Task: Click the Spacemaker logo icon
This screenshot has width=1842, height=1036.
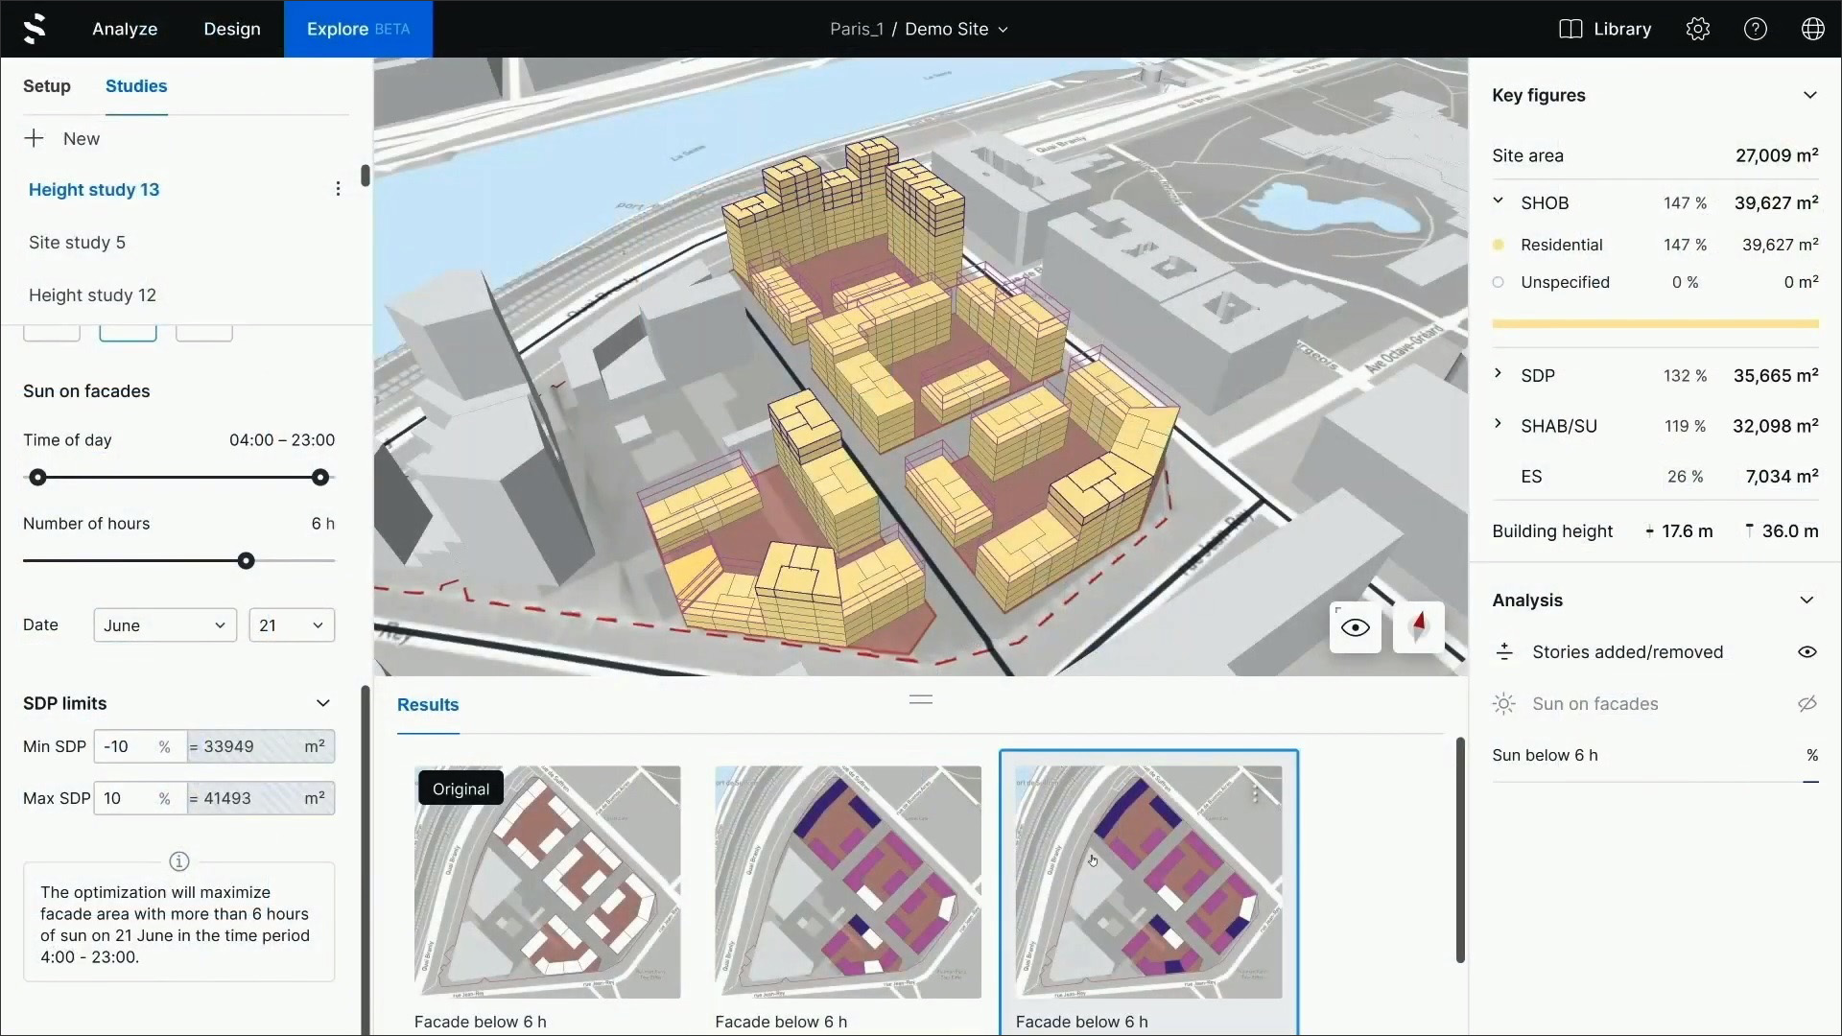Action: click(x=35, y=29)
